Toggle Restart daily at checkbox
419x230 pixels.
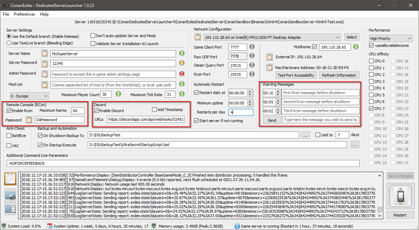[196, 93]
